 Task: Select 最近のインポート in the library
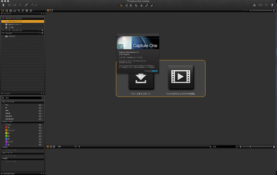[15, 24]
